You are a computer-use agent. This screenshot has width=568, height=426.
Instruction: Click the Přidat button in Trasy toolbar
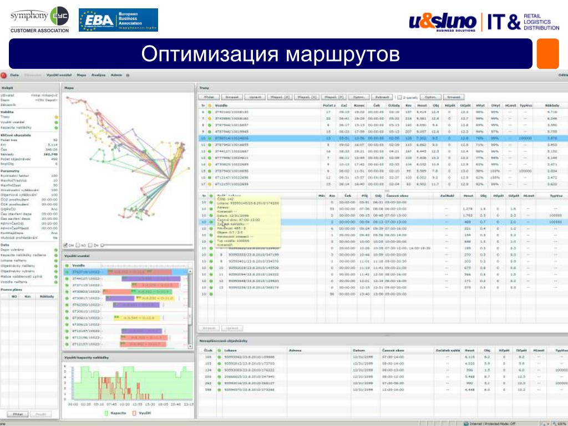pos(209,97)
